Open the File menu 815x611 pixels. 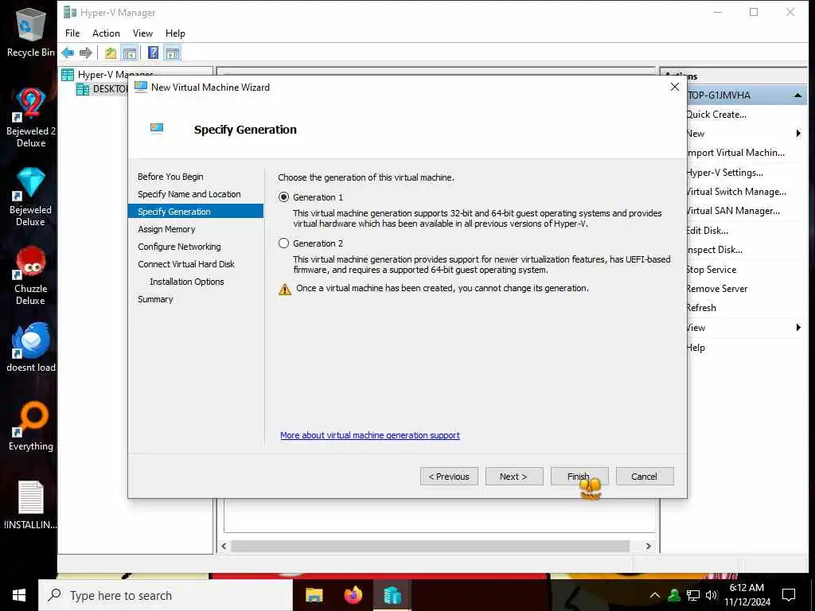72,33
